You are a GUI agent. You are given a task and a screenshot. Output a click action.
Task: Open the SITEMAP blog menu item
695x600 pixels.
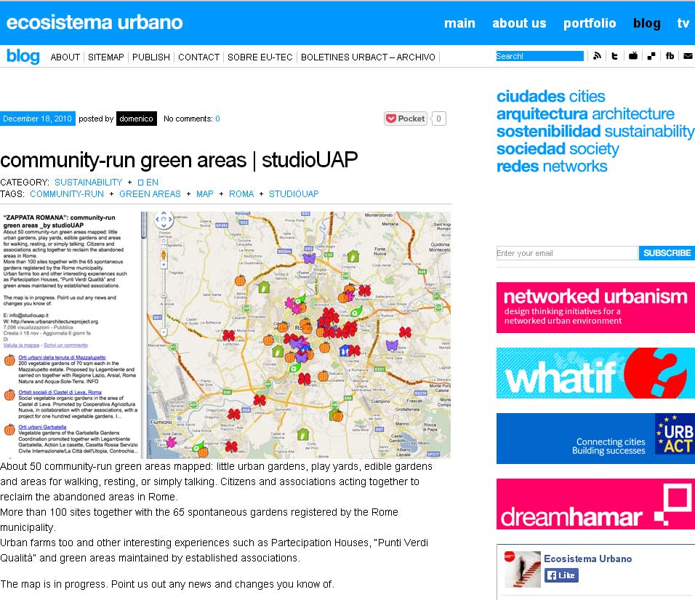point(106,57)
